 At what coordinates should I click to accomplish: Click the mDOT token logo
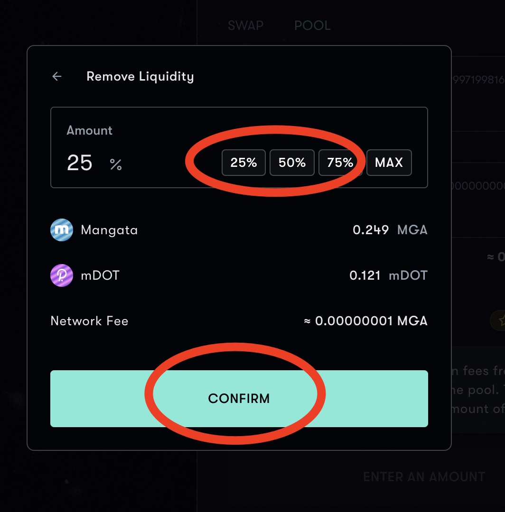click(62, 275)
